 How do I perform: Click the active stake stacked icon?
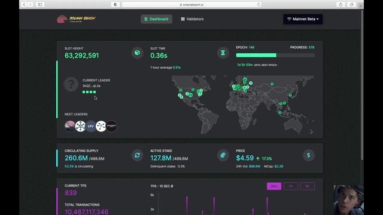pyautogui.click(x=223, y=155)
